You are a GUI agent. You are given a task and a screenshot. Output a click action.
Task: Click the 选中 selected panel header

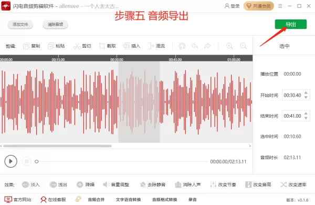coord(284,46)
